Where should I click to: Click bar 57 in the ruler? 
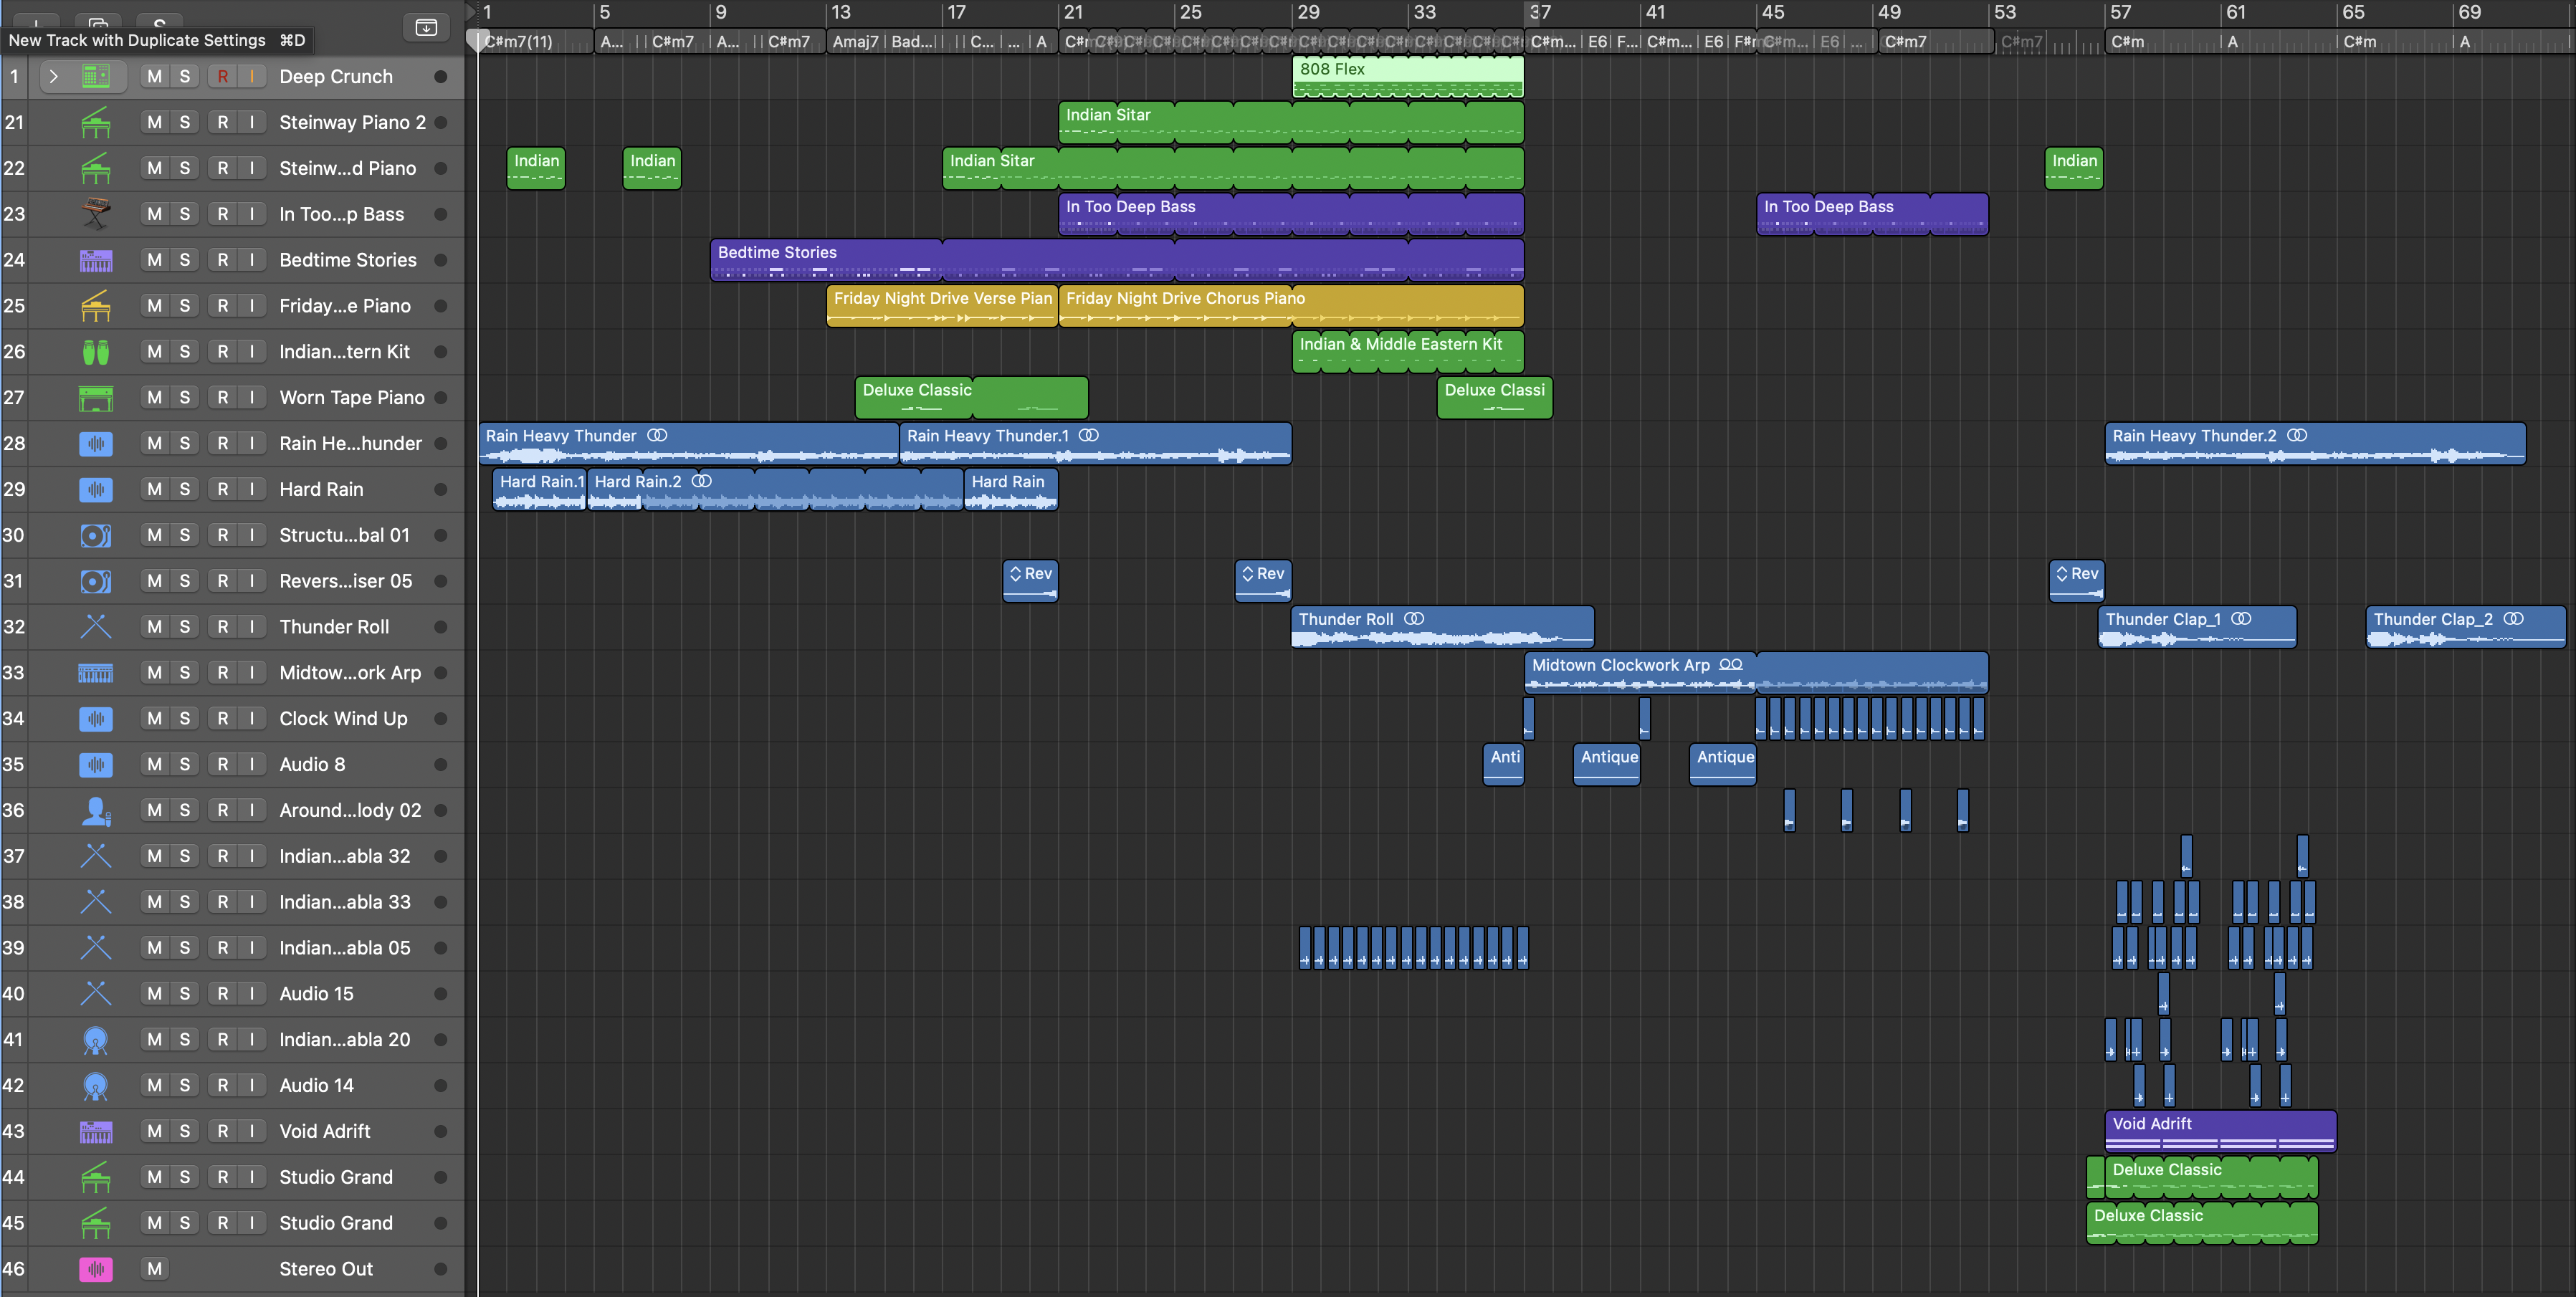coord(2120,13)
